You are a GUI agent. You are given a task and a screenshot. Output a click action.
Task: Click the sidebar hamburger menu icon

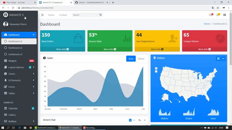click(42, 15)
